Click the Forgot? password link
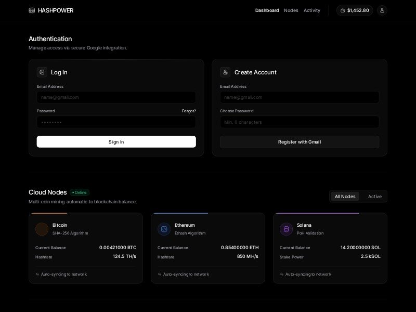Screen dimensions: 416x312 pyautogui.click(x=189, y=111)
